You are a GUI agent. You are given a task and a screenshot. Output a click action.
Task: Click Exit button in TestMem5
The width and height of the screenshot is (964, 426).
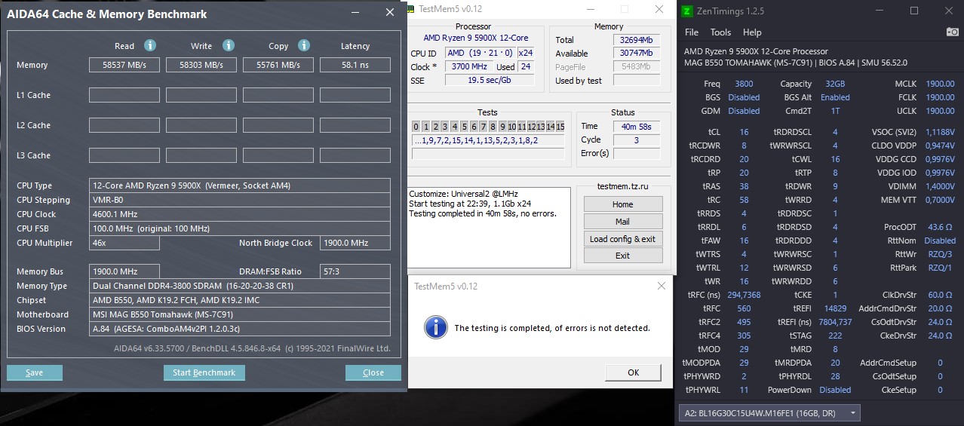click(622, 256)
